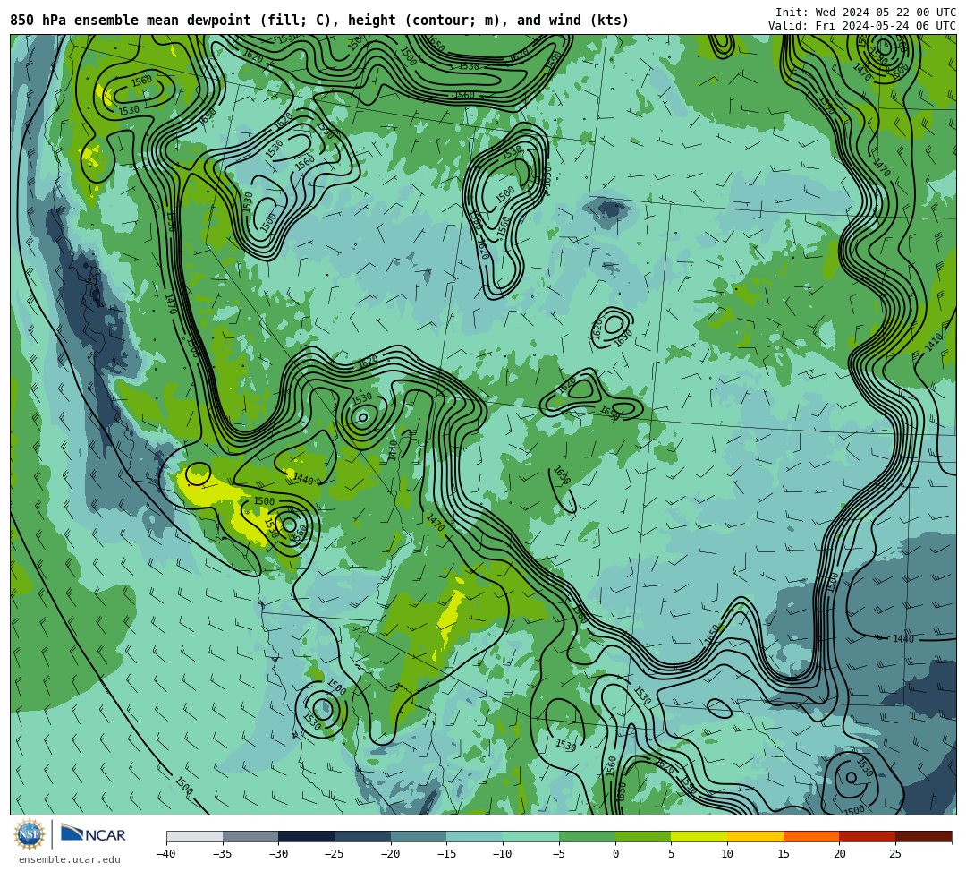Click the '-30' colorbar tick label
This screenshot has width=966, height=871.
click(278, 854)
